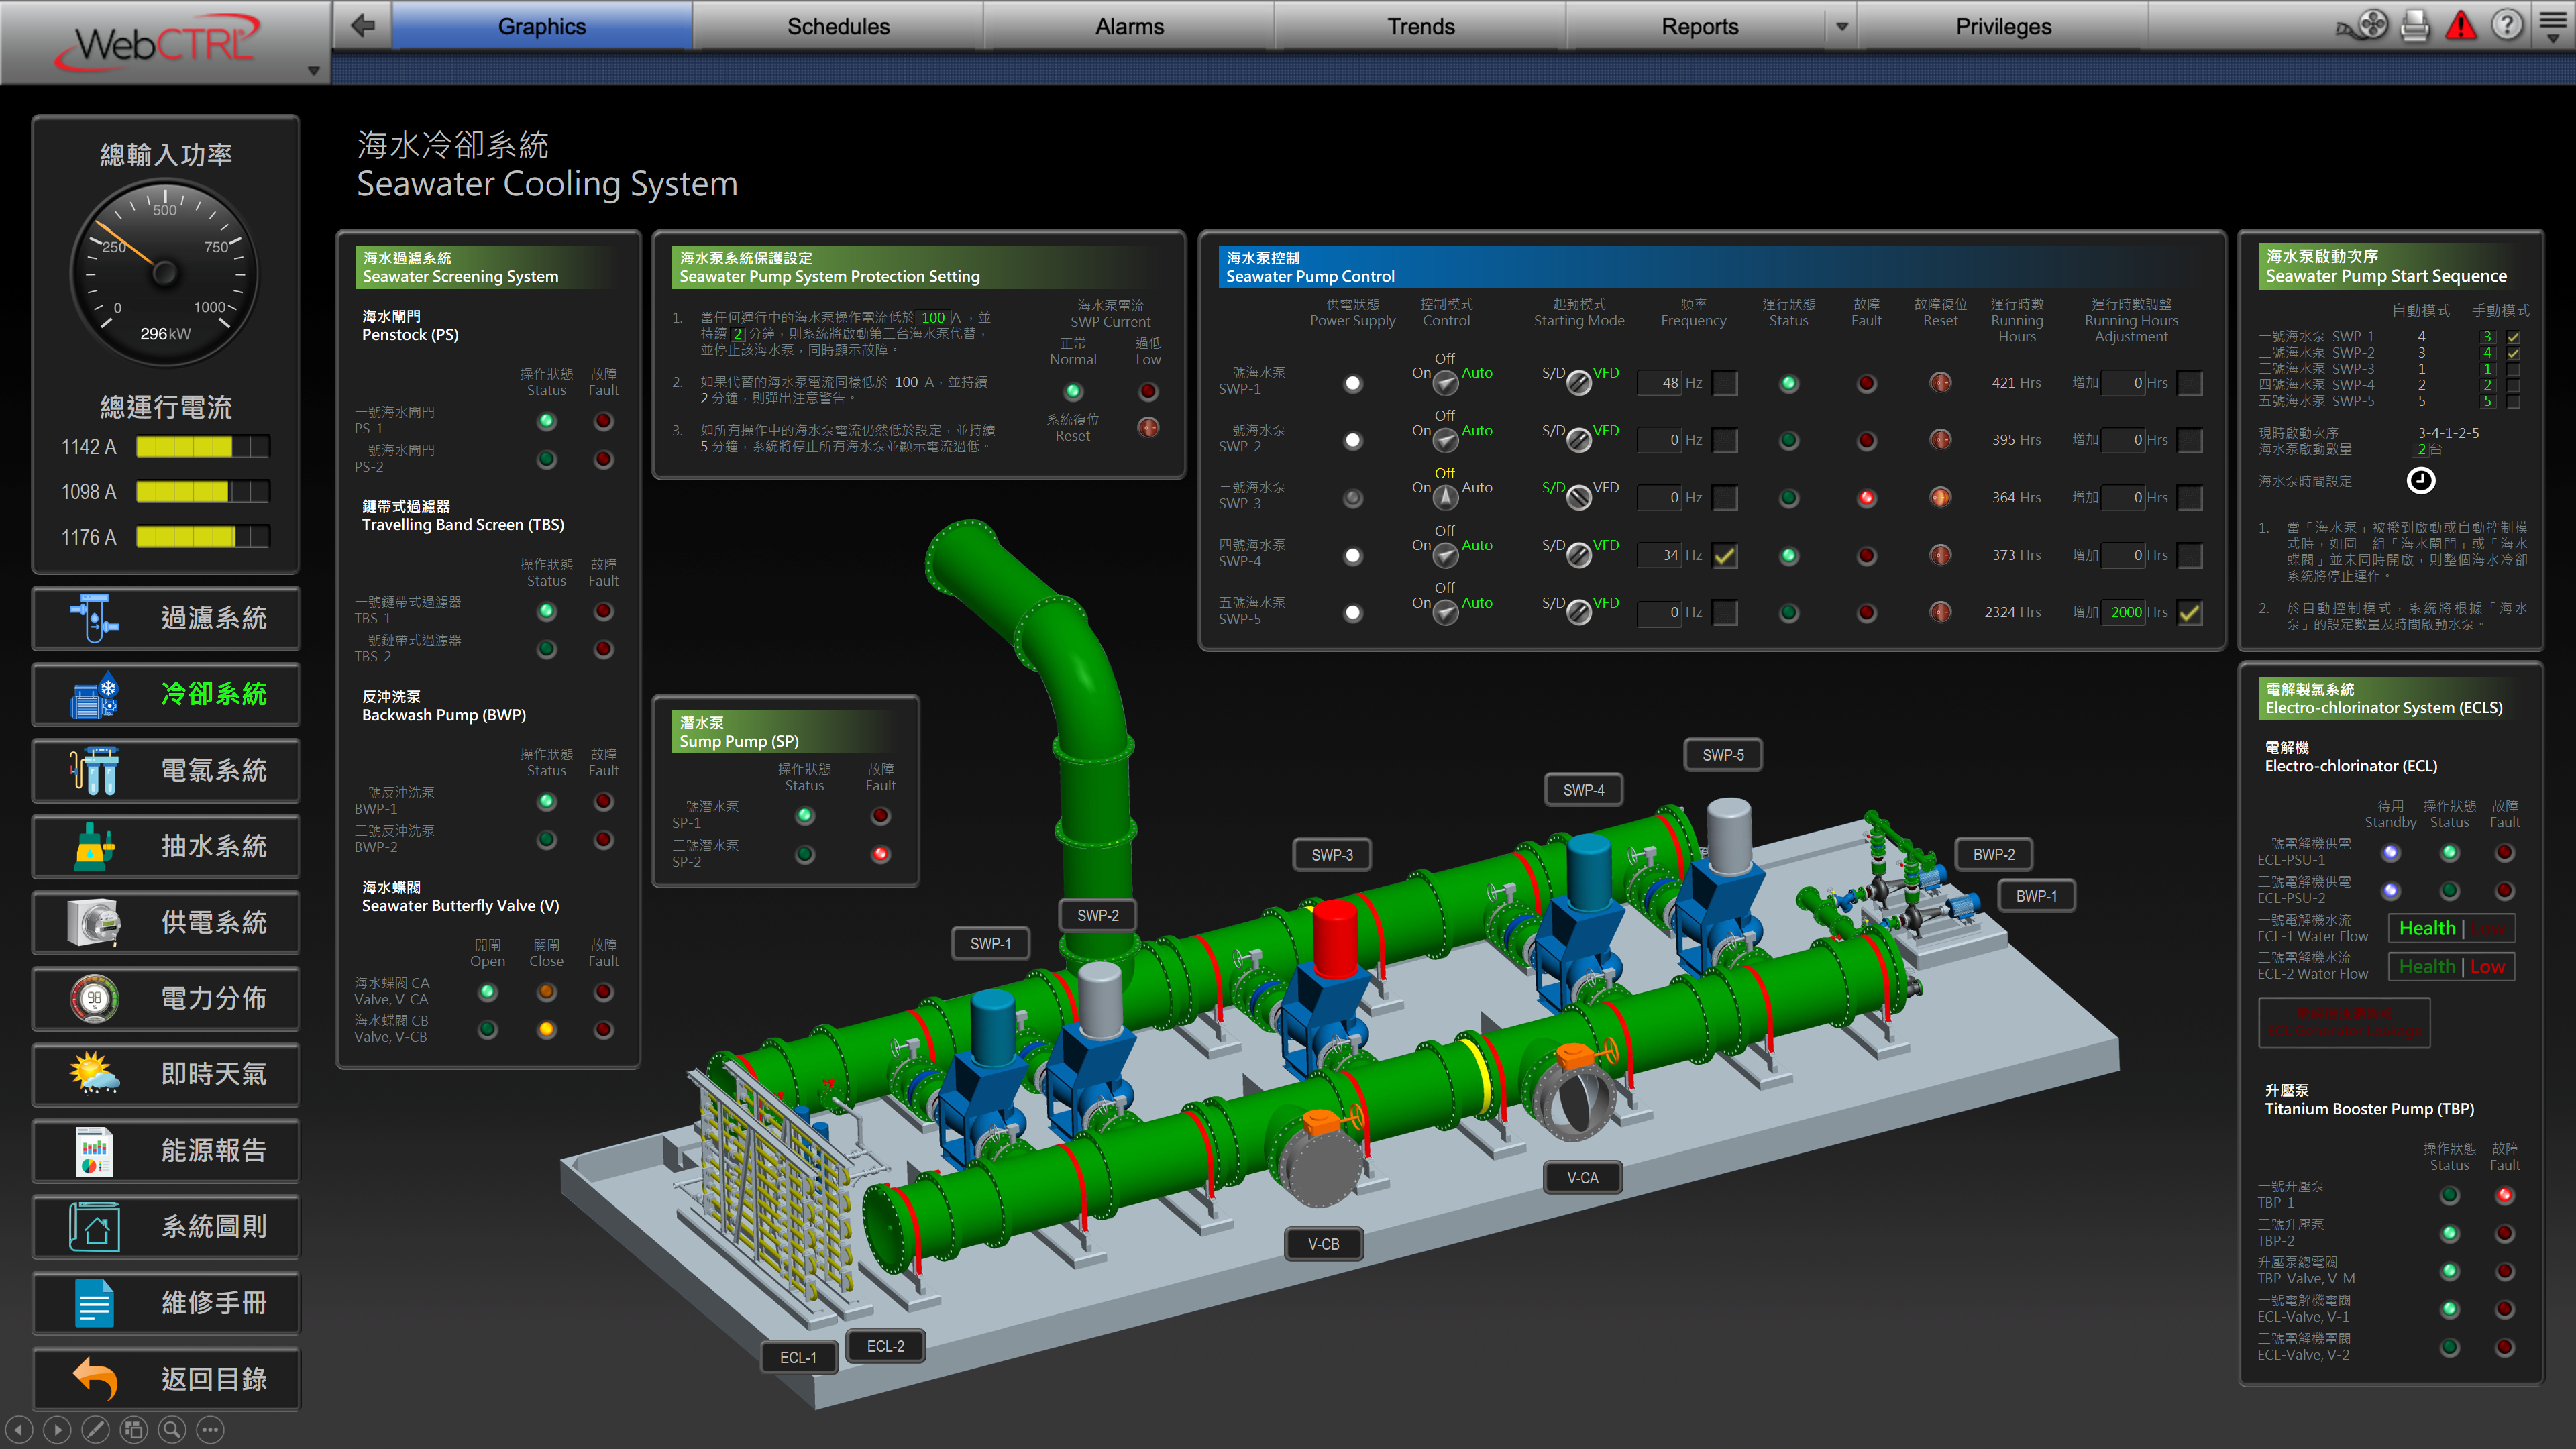Image resolution: width=2576 pixels, height=1449 pixels.
Task: Click the 返回目錄 return button
Action: [166, 1379]
